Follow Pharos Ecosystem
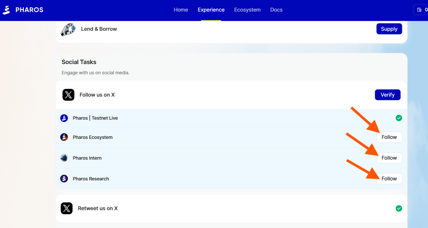This screenshot has height=228, width=428. coord(389,137)
